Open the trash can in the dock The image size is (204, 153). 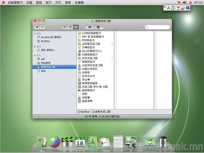click(x=163, y=142)
